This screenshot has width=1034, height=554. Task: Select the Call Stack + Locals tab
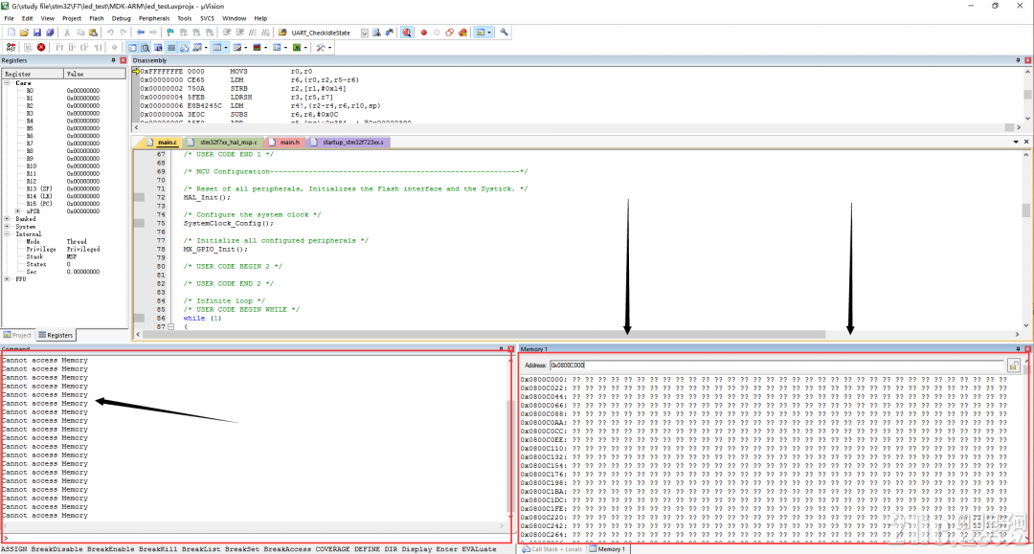(x=552, y=548)
